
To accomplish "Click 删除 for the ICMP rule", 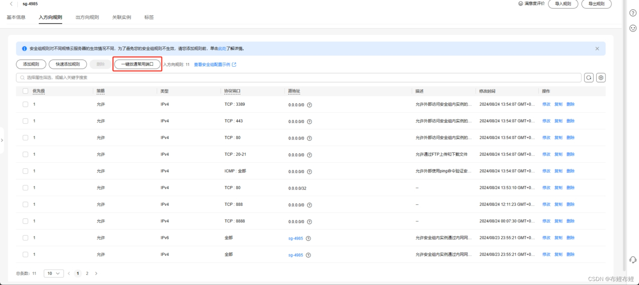I will click(570, 171).
